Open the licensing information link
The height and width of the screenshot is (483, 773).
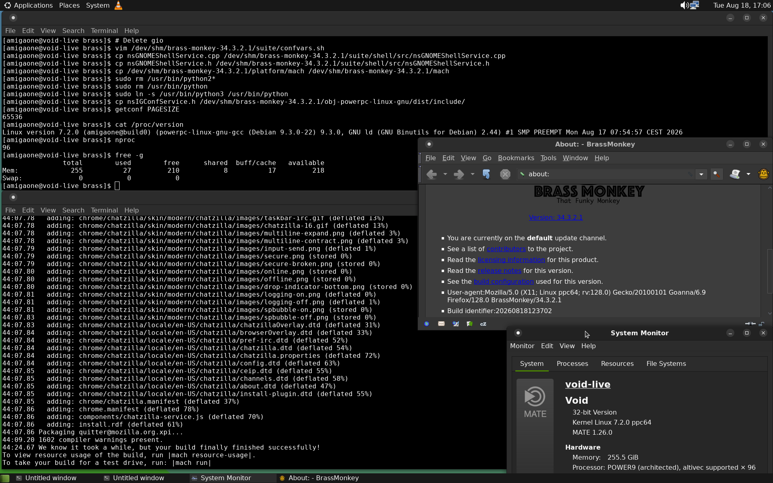pos(511,260)
